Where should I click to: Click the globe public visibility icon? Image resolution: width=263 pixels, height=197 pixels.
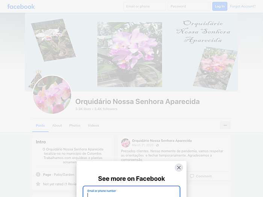pos(157,145)
